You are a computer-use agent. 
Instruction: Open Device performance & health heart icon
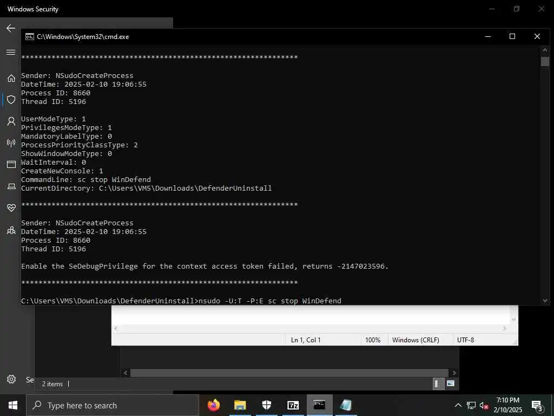(11, 208)
